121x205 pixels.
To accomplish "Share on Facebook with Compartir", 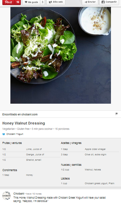I will [109, 2].
